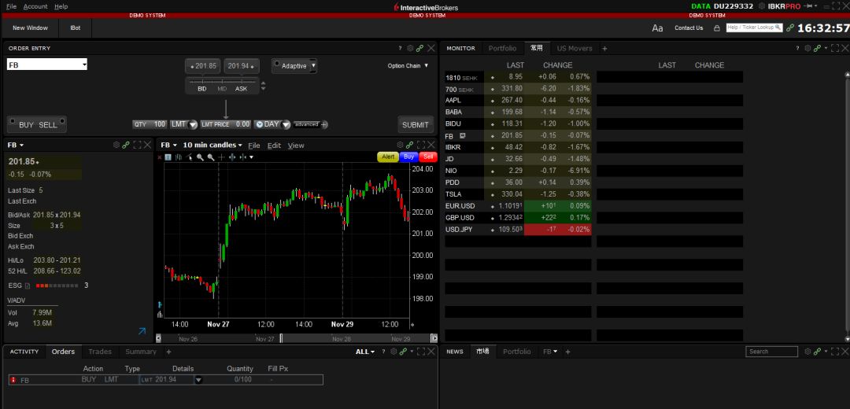
Task: Click the font size Aa icon
Action: pos(657,28)
